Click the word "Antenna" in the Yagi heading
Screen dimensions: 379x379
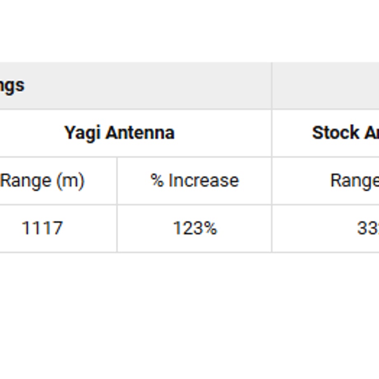click(x=140, y=133)
